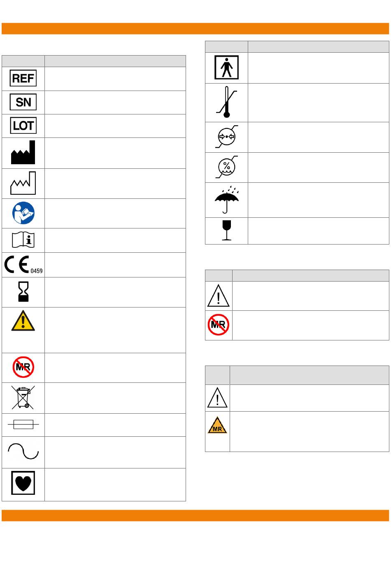Click the umbrella keep dry icon
Screen dimensions: 391x573
(x=226, y=200)
